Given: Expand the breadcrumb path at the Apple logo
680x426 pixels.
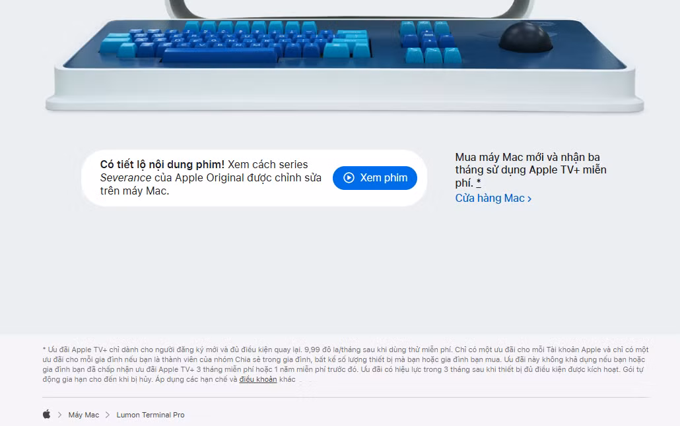Looking at the screenshot, I should click(46, 415).
